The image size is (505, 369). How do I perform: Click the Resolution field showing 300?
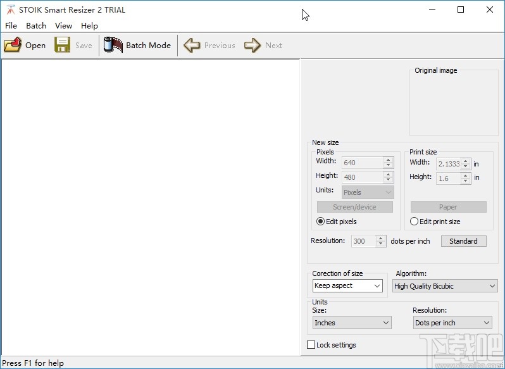pos(364,241)
